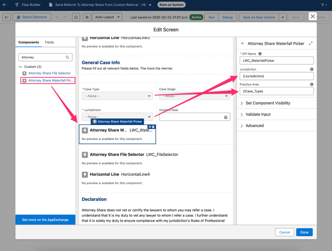Screen dimensions: 332x251
Task: Click the Done button
Action: point(304,232)
